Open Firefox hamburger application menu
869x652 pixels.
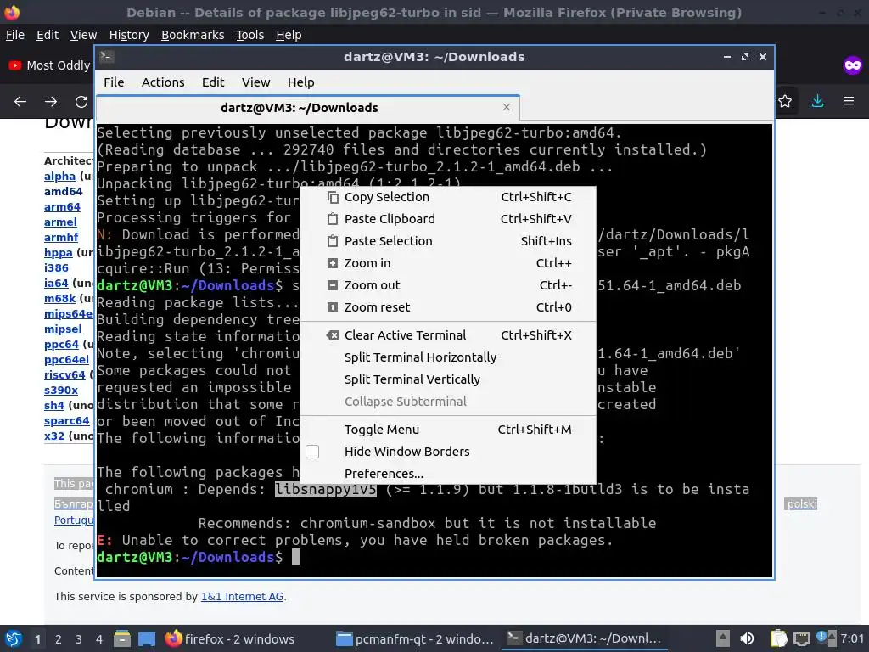tap(849, 101)
